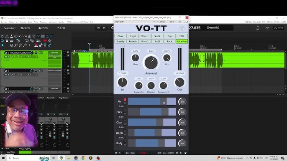Toggle FX bypass checkbox in plugin header
This screenshot has width=287, height=161.
click(x=187, y=22)
